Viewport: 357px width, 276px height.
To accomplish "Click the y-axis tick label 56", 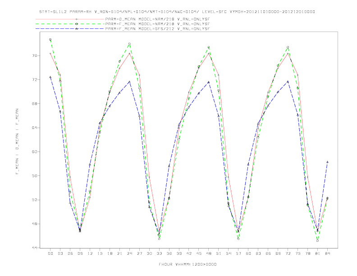I will tap(35, 176).
